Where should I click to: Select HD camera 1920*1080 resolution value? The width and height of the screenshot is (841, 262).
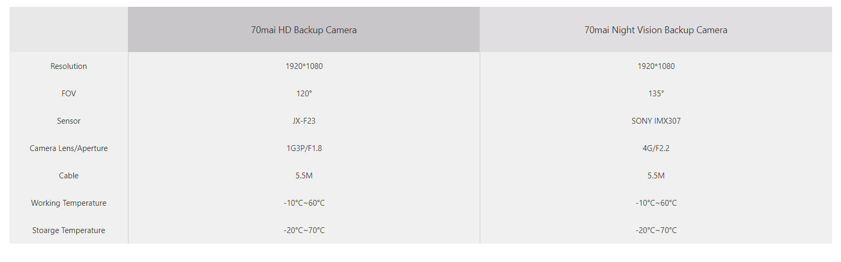(304, 66)
